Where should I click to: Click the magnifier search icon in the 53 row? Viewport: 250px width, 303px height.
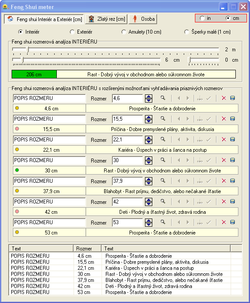click(163, 222)
